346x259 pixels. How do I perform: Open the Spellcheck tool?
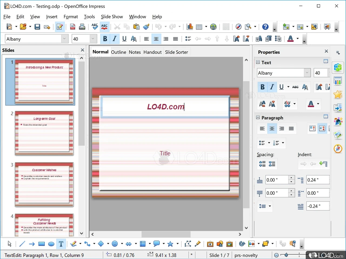(x=95, y=27)
